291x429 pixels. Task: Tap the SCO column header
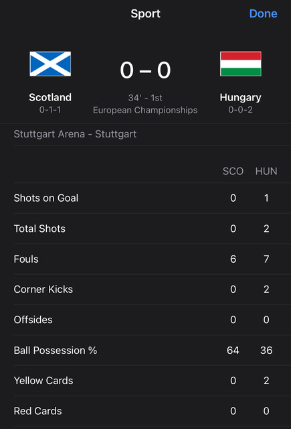(x=233, y=172)
